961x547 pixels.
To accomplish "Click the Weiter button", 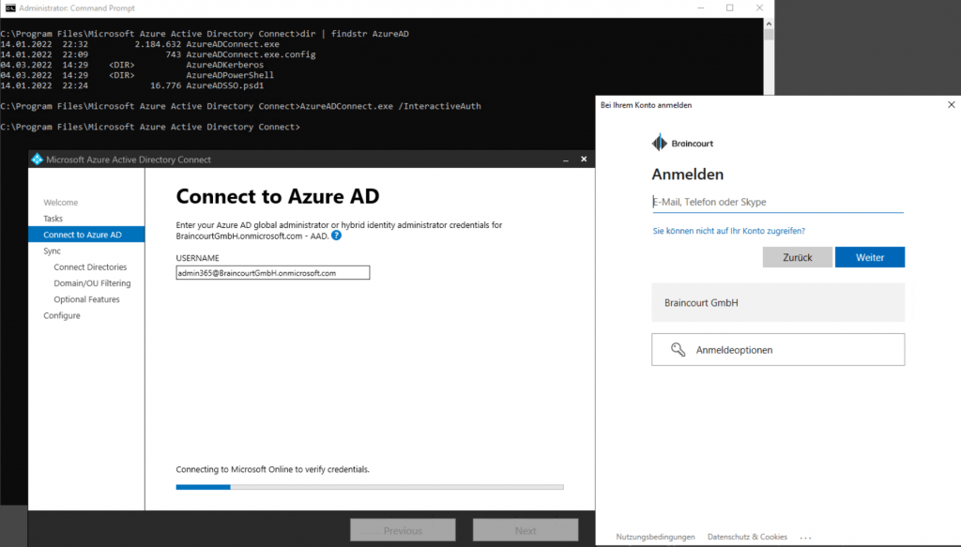I will click(x=870, y=257).
